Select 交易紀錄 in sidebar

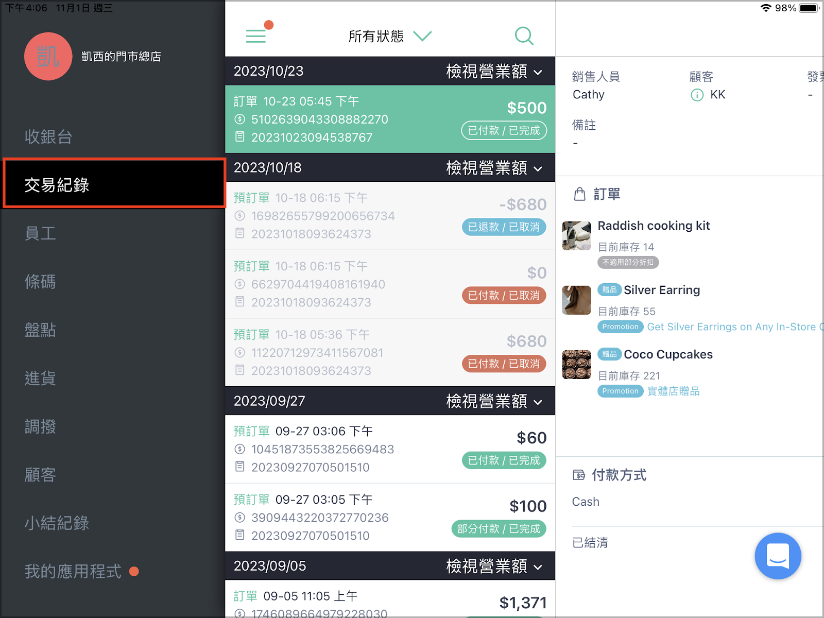pos(113,184)
